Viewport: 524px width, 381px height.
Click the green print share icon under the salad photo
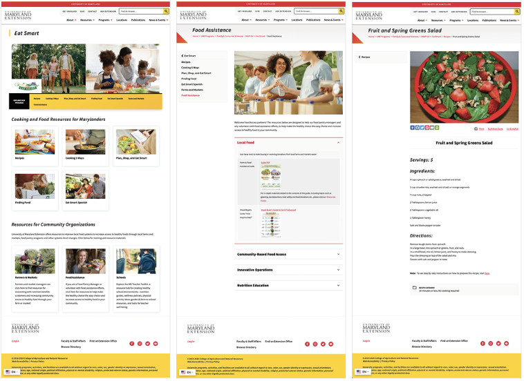click(438, 128)
